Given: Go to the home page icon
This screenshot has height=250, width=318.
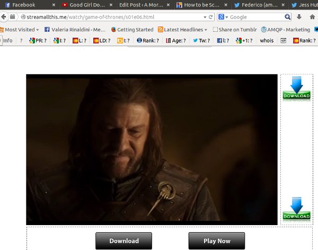Looking at the screenshot, I should 312,17.
